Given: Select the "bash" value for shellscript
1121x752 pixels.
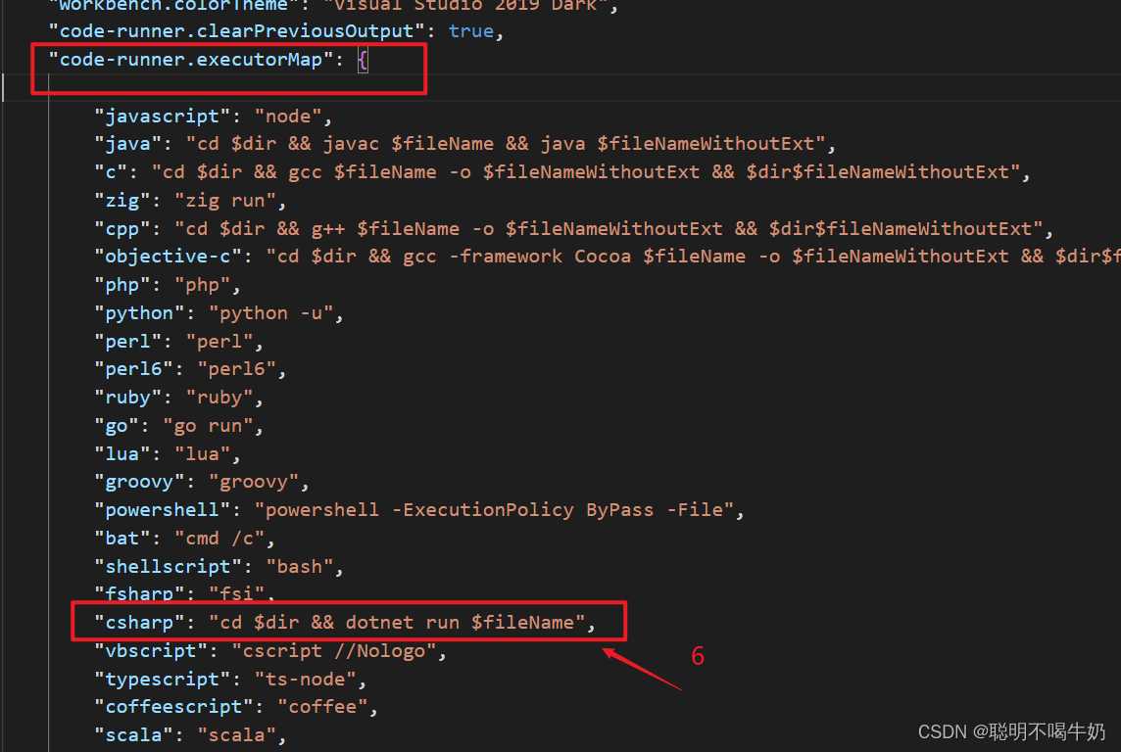Looking at the screenshot, I should pos(300,565).
